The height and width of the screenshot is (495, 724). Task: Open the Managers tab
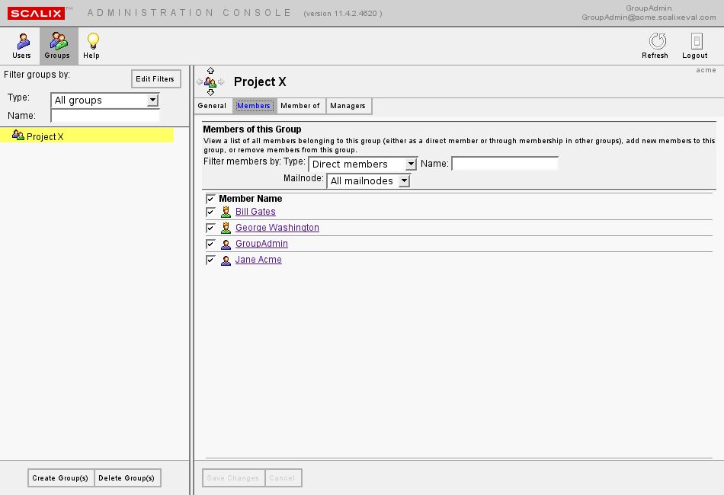[x=348, y=106]
